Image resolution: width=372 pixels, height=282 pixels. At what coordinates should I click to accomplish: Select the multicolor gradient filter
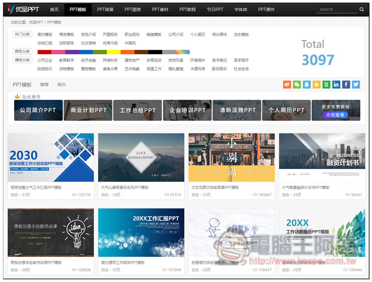(x=183, y=52)
